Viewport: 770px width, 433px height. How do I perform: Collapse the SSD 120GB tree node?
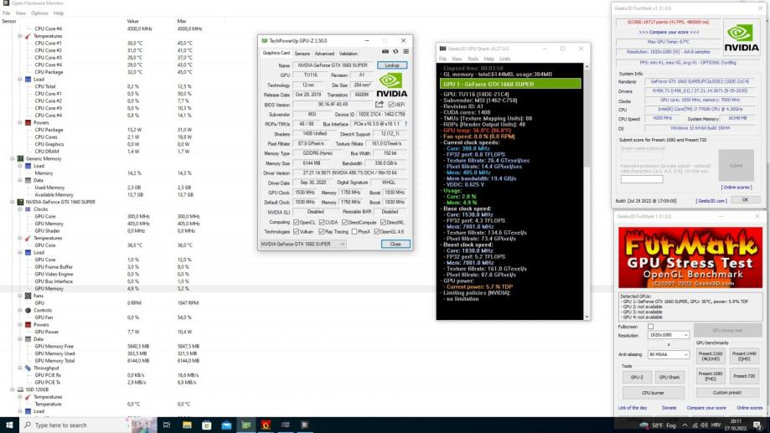13,389
